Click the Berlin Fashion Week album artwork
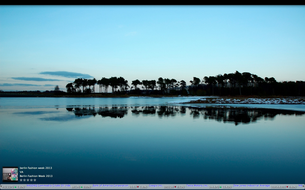The image size is (305, 190). (x=10, y=174)
